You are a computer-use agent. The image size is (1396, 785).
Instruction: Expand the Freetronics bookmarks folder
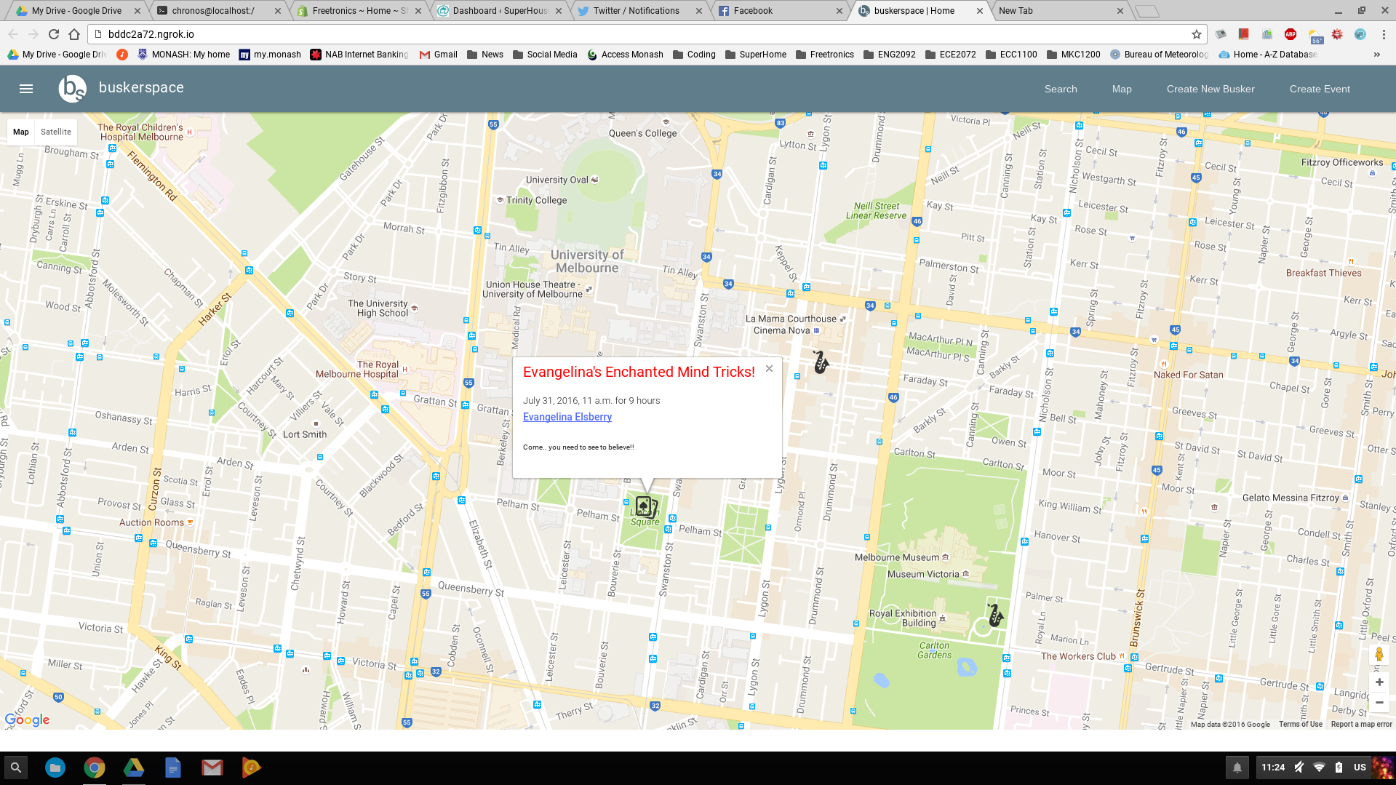coord(825,55)
